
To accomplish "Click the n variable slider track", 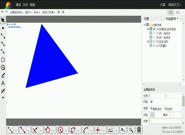I will [14, 27].
